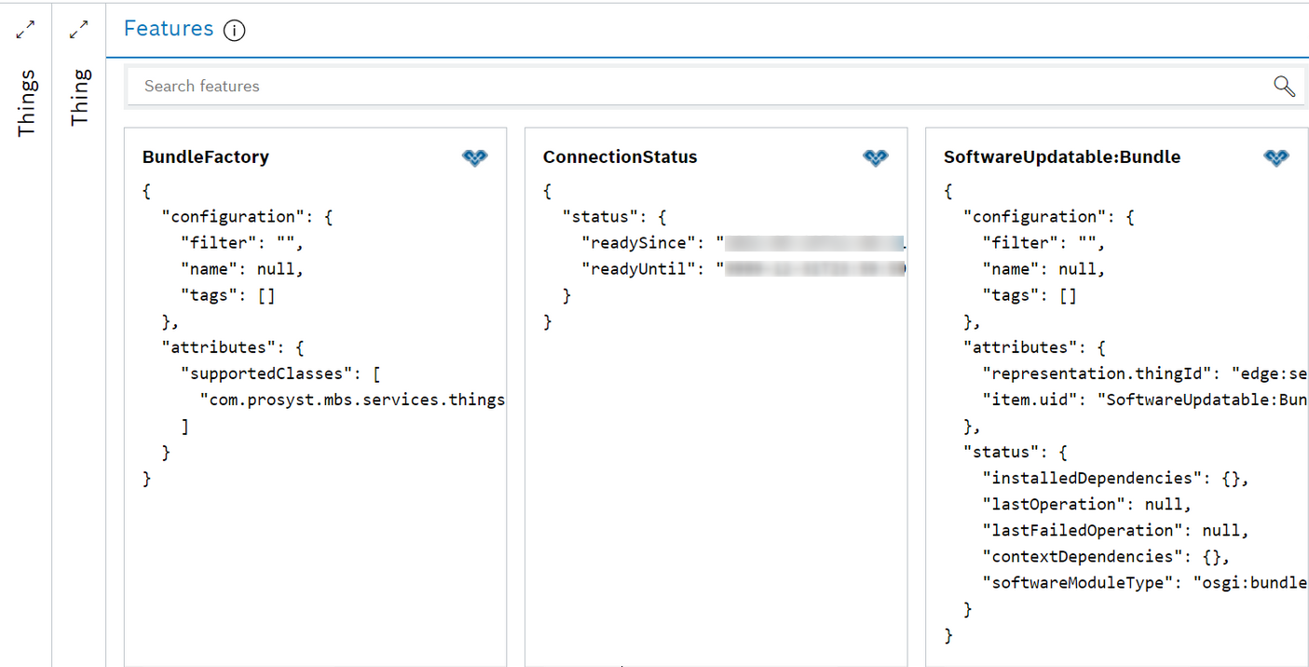The height and width of the screenshot is (667, 1309).
Task: Switch to the Things sidebar tab
Action: [x=25, y=101]
